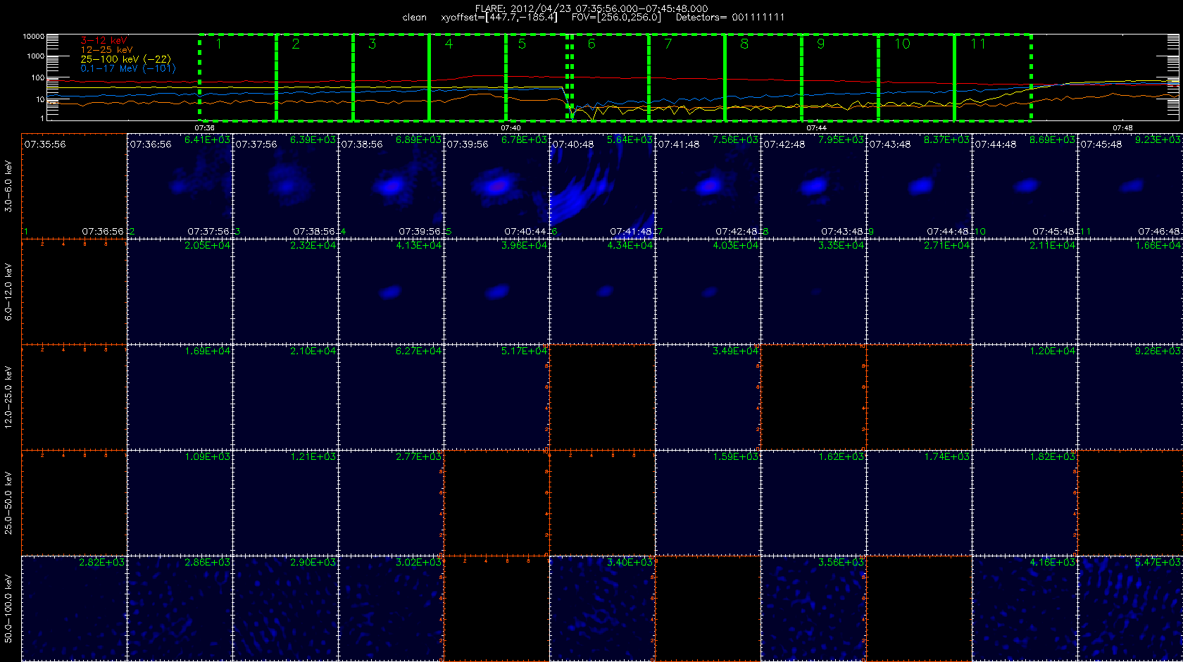
Task: Open the 12-25 keV image with flux 6.27E+04
Action: 391,397
